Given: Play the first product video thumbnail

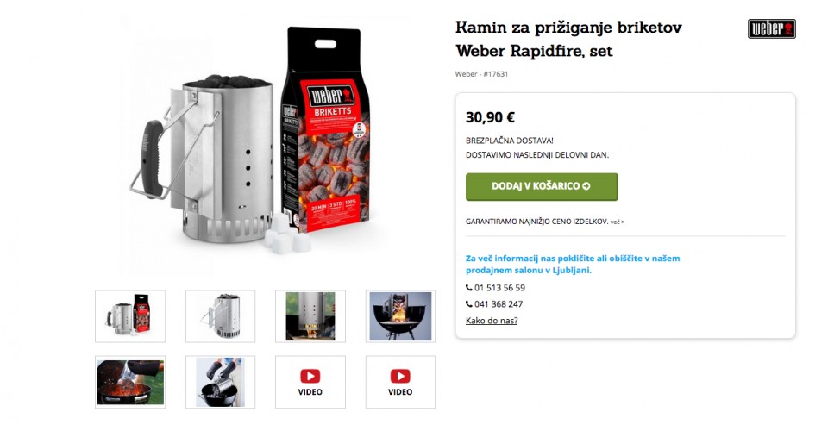Looking at the screenshot, I should 310,382.
